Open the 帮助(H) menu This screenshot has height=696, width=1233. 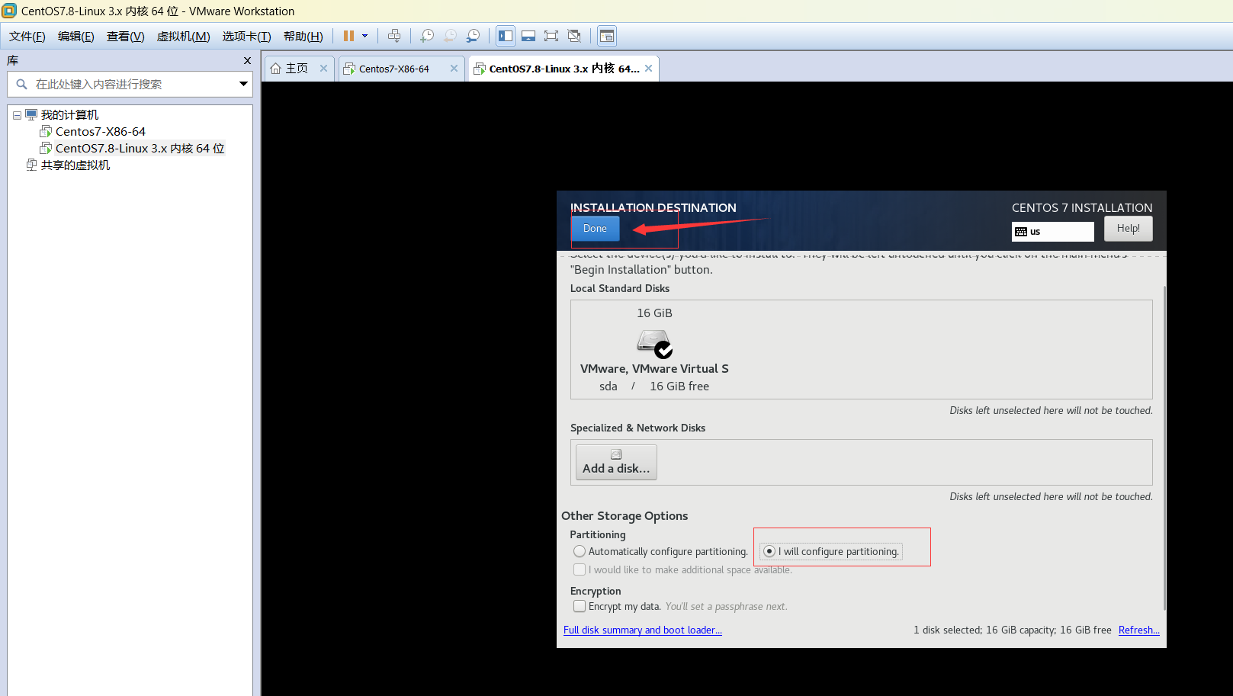click(303, 37)
